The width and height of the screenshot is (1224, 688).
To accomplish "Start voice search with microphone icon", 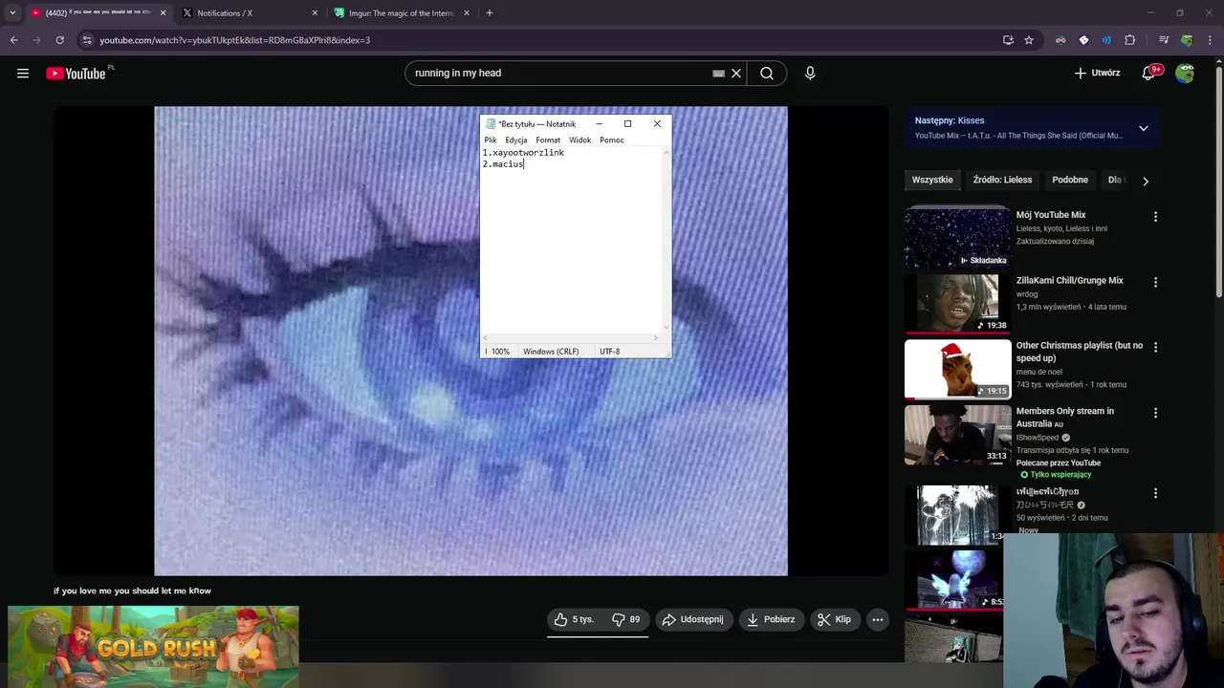I will [810, 73].
